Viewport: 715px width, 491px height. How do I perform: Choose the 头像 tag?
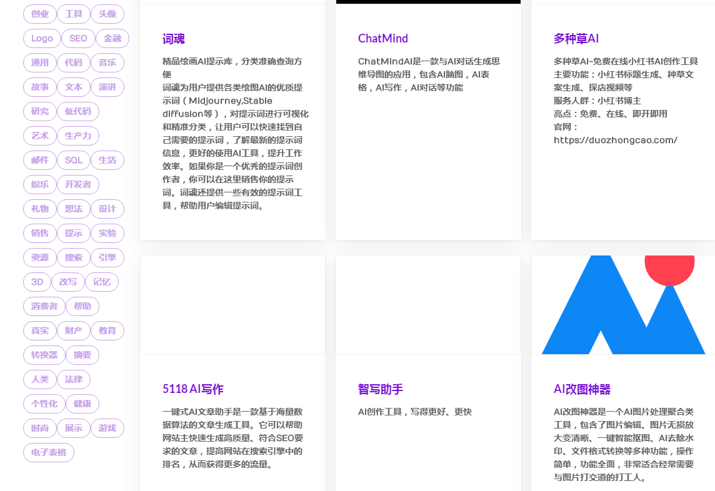click(107, 14)
